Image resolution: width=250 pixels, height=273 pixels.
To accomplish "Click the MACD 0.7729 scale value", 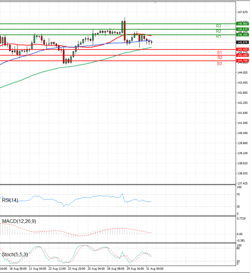I will point(241,219).
